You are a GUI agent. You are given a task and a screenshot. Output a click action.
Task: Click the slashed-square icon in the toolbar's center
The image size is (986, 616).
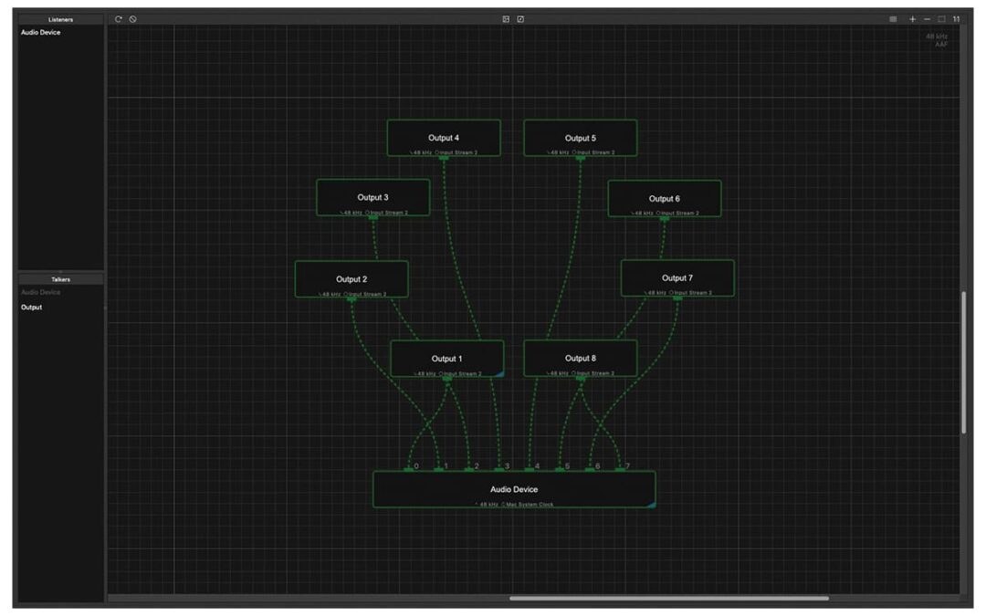(x=520, y=19)
